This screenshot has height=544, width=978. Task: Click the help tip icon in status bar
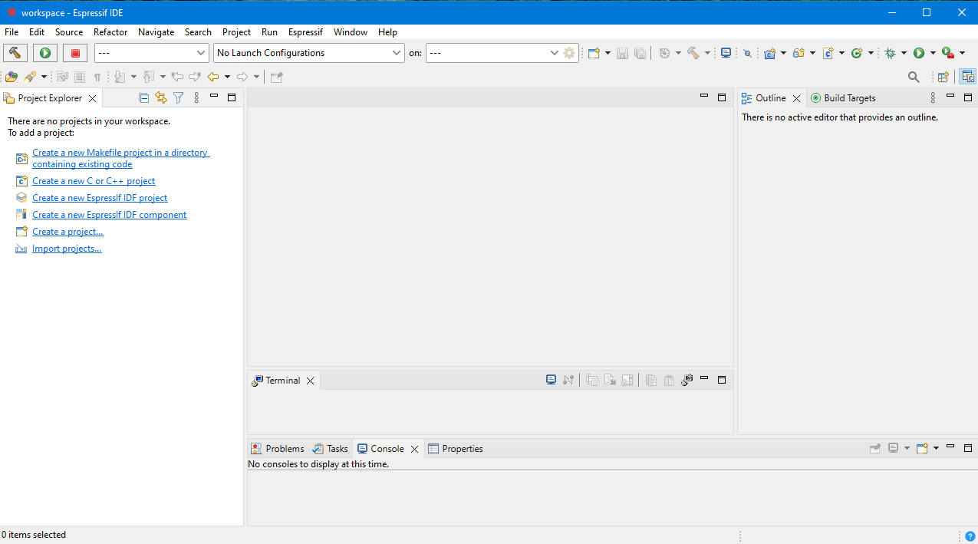(x=970, y=536)
